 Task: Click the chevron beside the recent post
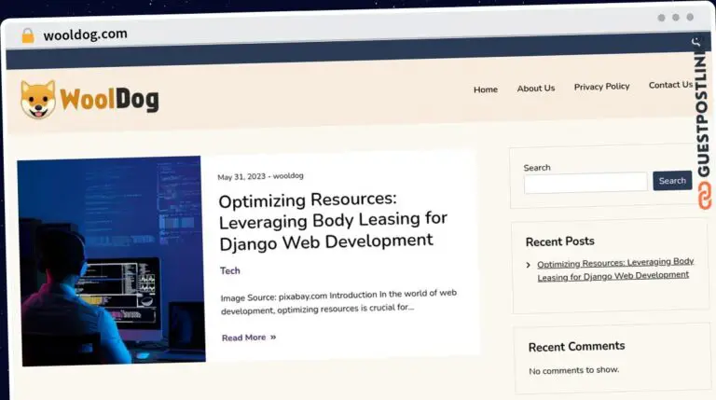click(x=529, y=265)
